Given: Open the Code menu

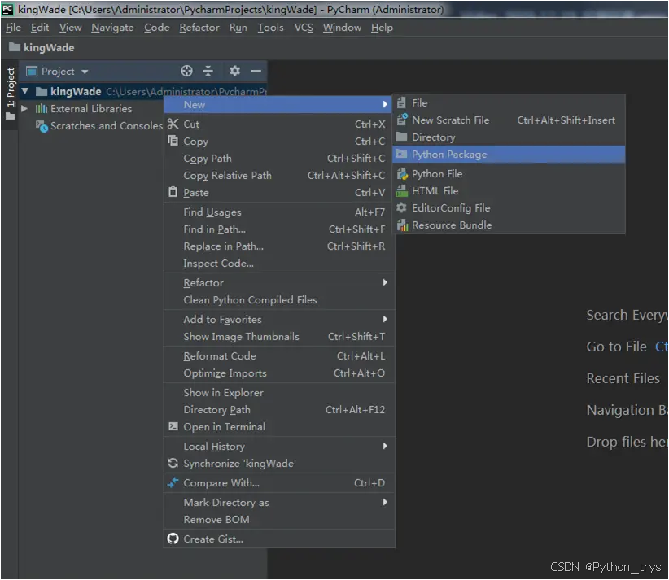Looking at the screenshot, I should tap(156, 28).
